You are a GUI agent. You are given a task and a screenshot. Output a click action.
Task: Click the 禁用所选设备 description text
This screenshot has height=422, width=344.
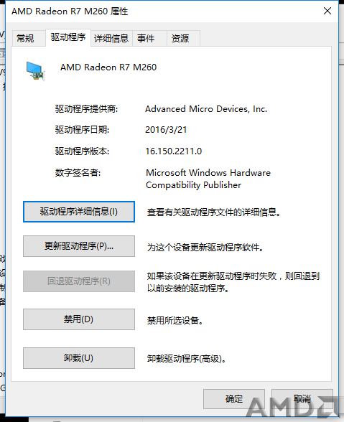pos(175,320)
